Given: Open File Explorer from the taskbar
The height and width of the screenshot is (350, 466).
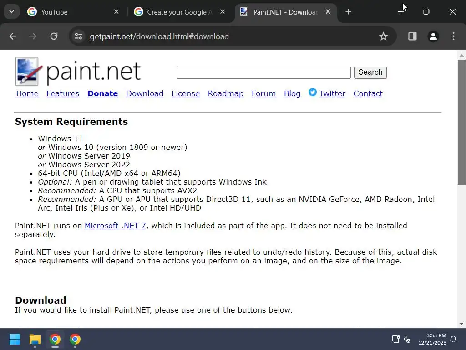Looking at the screenshot, I should click(35, 339).
